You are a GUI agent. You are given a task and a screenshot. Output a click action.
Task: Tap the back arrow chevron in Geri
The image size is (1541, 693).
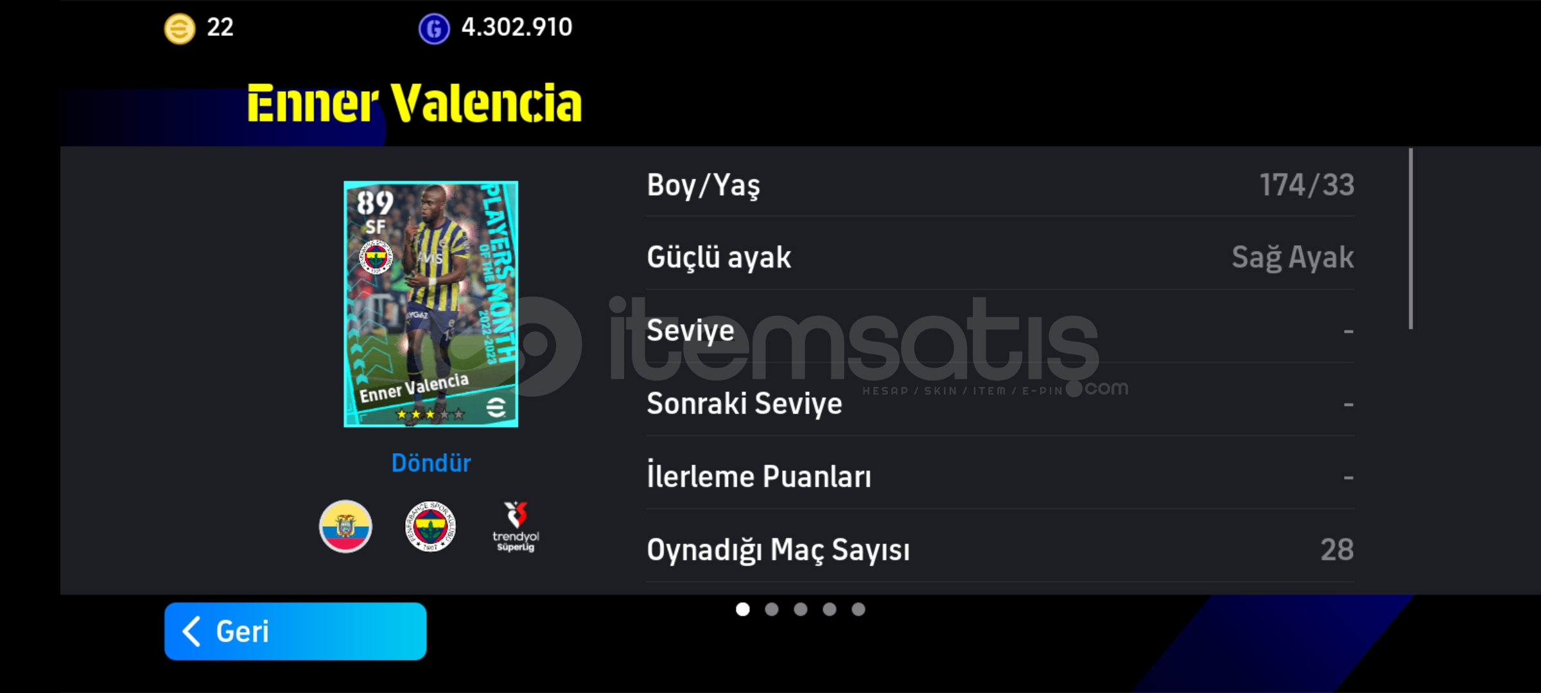pos(191,631)
